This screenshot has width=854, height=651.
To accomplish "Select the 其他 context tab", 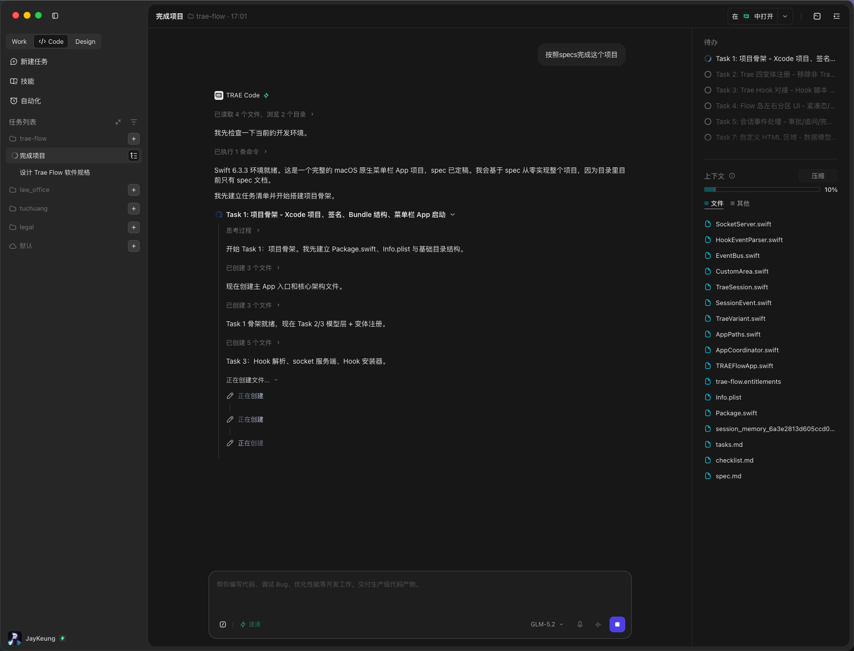I will click(740, 203).
